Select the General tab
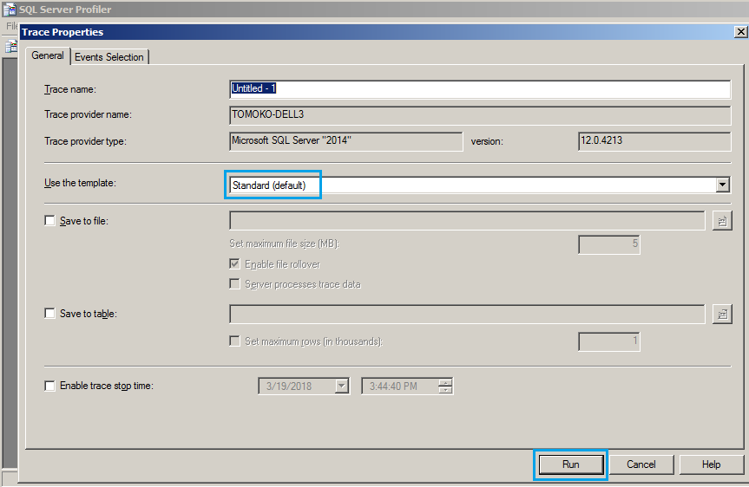The image size is (749, 487). pyautogui.click(x=48, y=55)
